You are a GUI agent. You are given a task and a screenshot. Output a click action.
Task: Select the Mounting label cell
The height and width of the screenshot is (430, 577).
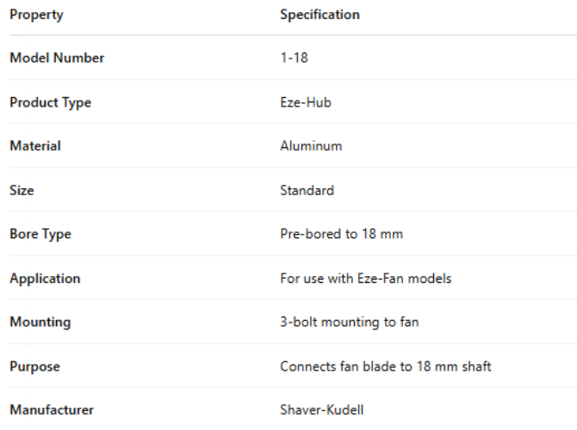point(40,322)
